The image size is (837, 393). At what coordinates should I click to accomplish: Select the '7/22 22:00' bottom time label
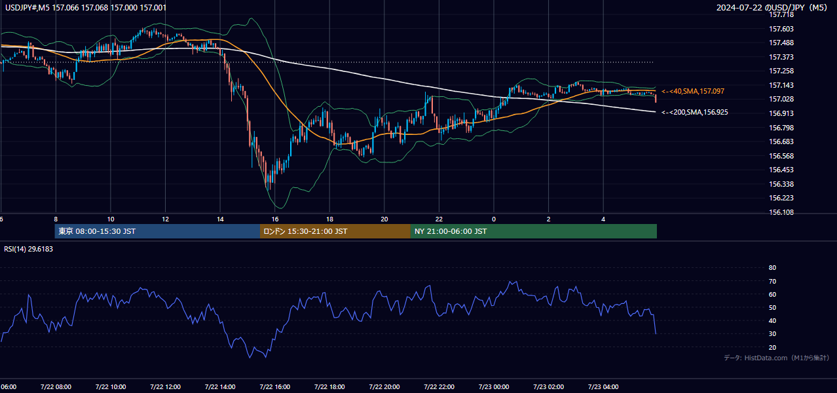click(x=439, y=386)
